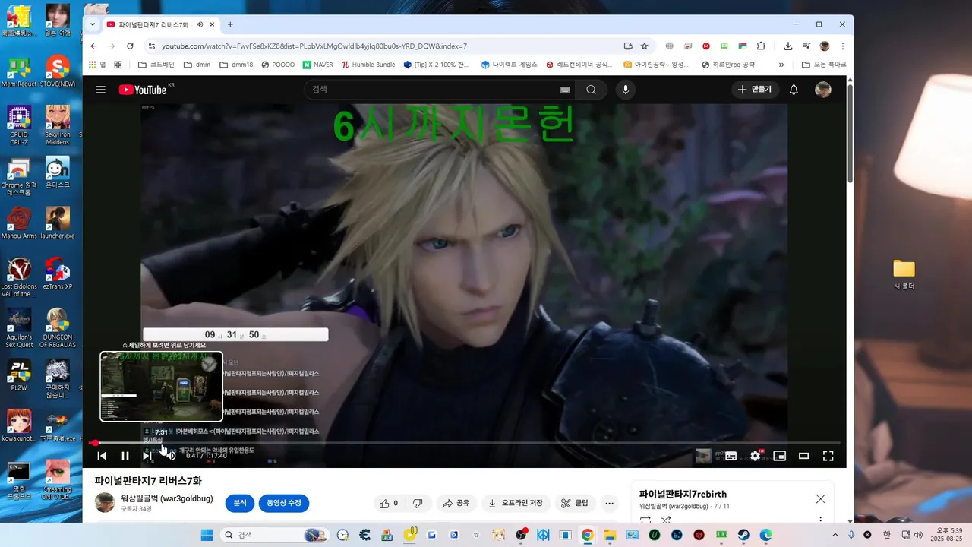
Task: Open the Chrome three-dot menu
Action: (842, 46)
